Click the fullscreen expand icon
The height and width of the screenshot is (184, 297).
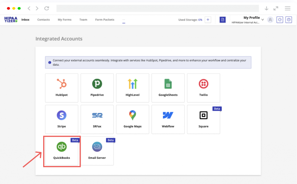(276, 8)
